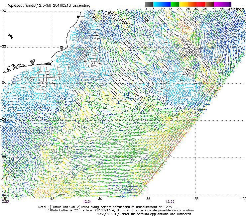Select the brown 35-40 knot legend swatch
The image size is (246, 216).
[x=209, y=4]
